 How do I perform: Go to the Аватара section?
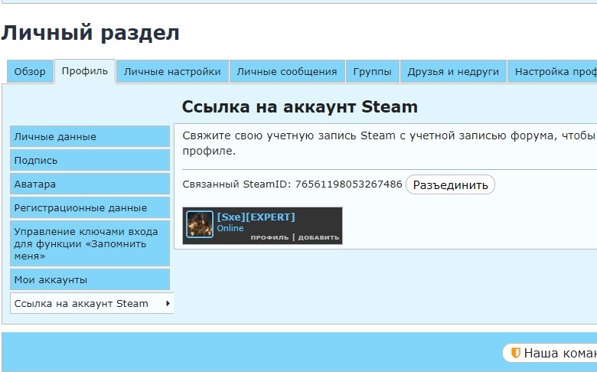tap(90, 184)
